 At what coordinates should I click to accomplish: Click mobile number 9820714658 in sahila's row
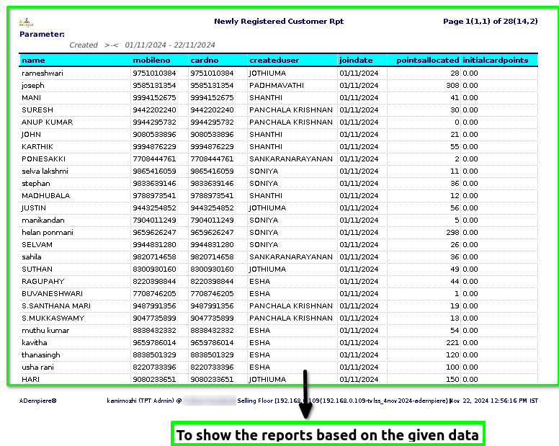[x=154, y=257]
